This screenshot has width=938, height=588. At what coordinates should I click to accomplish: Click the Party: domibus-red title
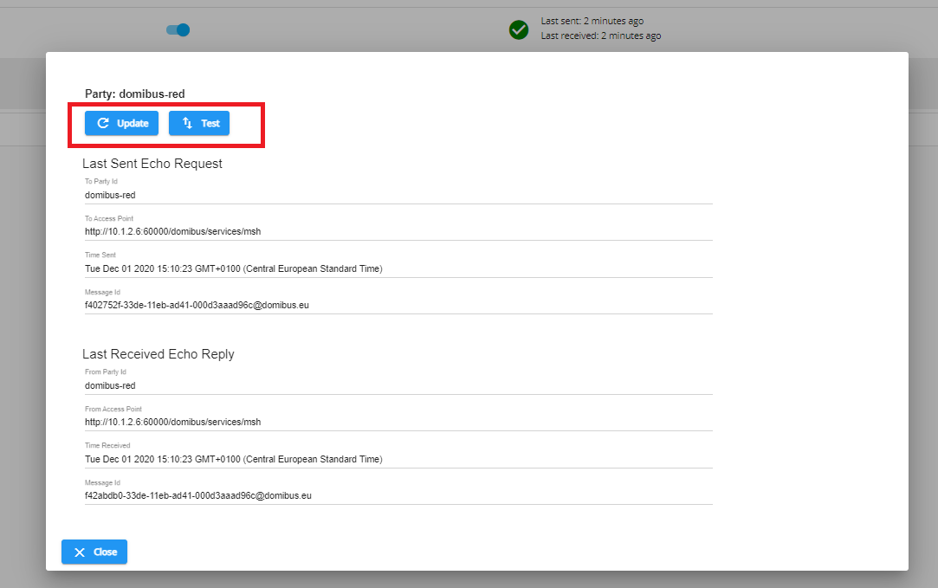point(135,94)
